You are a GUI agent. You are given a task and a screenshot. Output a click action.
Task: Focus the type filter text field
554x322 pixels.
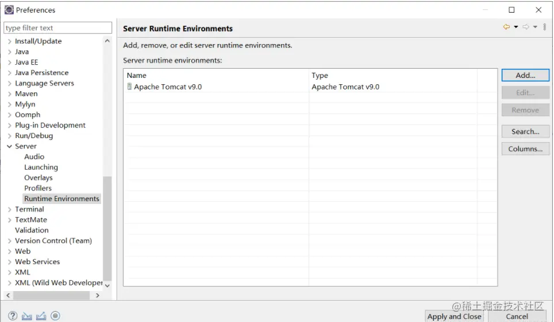tap(57, 28)
